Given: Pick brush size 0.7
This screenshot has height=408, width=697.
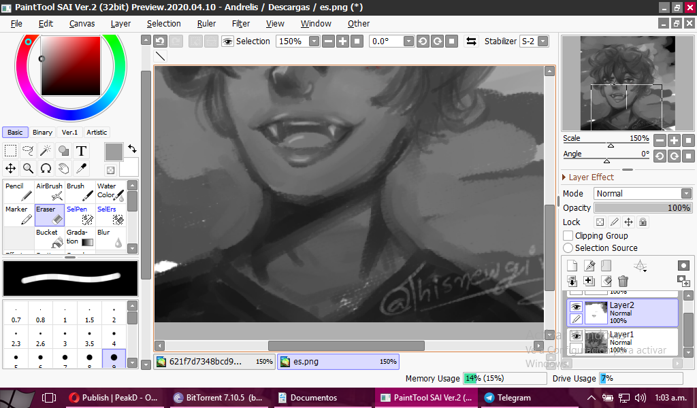Looking at the screenshot, I should tap(16, 314).
